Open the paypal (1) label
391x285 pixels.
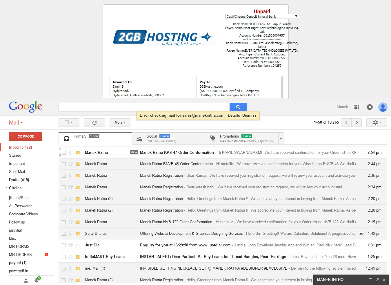pos(18,263)
